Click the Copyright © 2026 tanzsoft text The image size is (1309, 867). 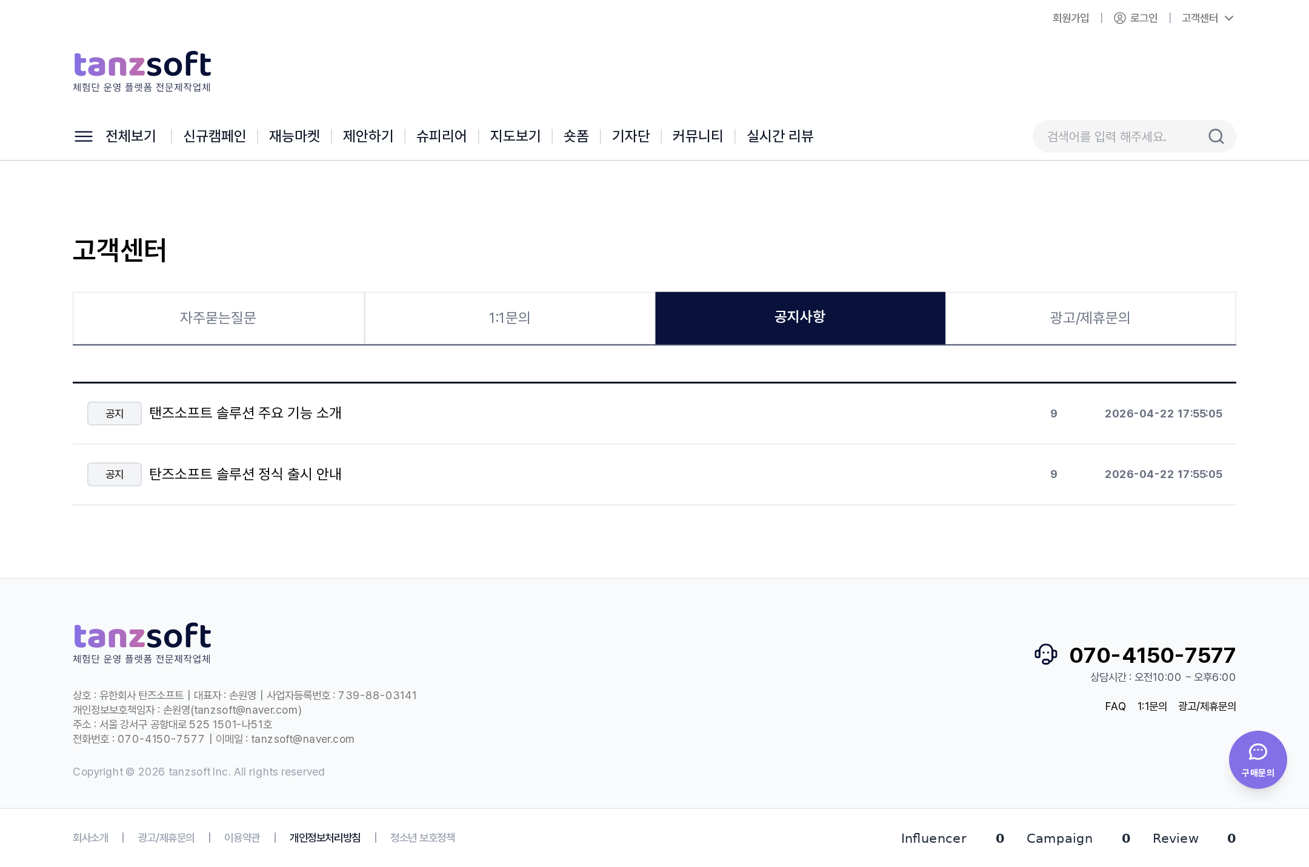click(x=199, y=772)
